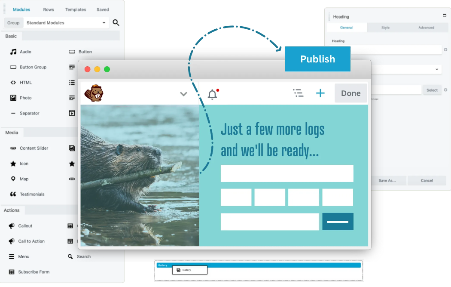Click the Select button in Heading panel
The width and height of the screenshot is (451, 287).
(x=432, y=90)
